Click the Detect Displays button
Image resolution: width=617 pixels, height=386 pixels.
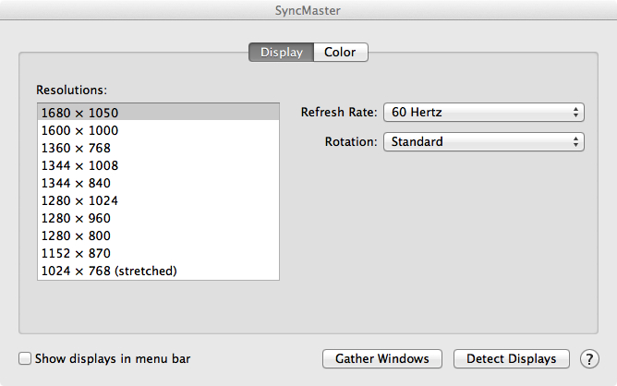511,359
